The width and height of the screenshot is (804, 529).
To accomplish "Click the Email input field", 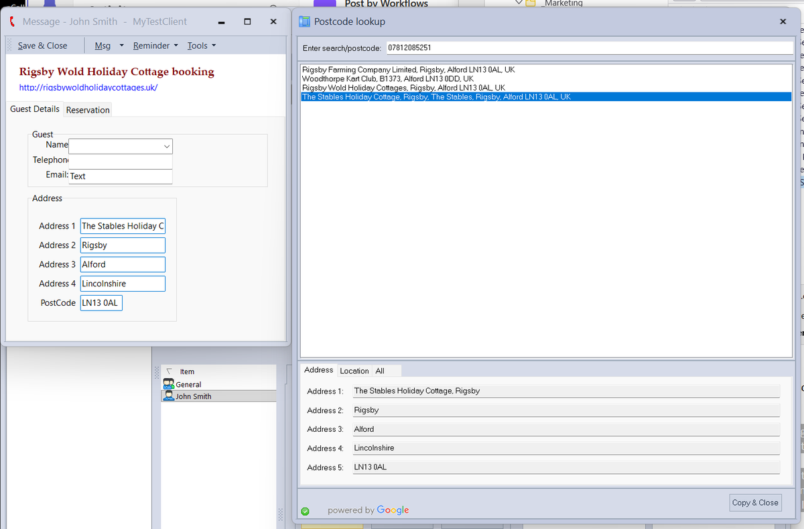I will [x=121, y=176].
